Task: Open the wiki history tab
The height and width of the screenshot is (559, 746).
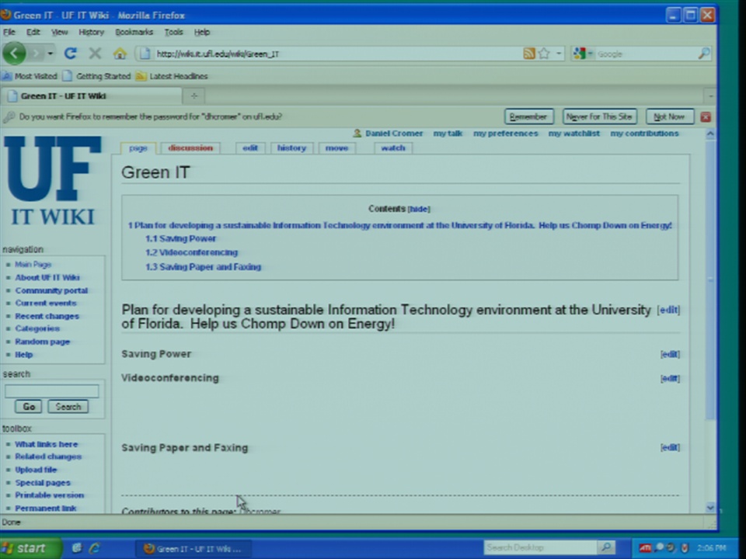Action: pos(291,148)
